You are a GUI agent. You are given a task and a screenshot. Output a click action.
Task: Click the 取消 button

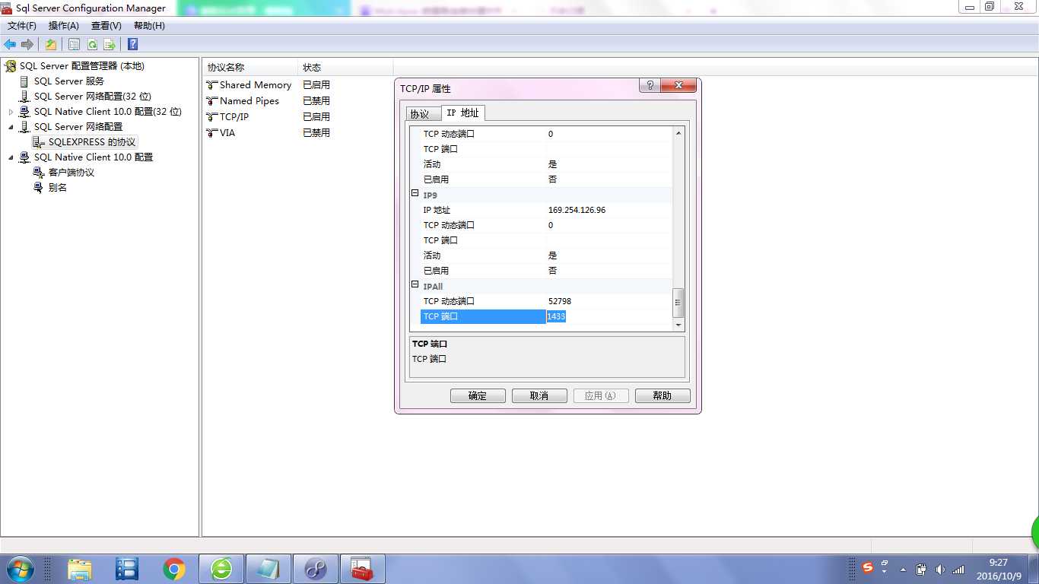pyautogui.click(x=539, y=395)
